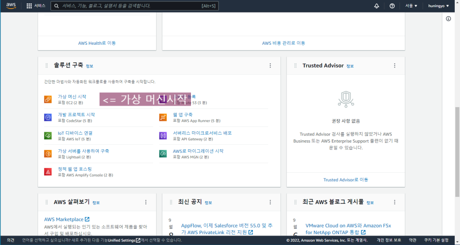
Task: Open the 가상 서버를 사용하여 구축 link
Action: pos(83,151)
